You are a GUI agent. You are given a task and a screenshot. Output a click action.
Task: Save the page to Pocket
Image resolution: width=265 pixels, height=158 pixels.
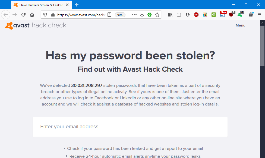[x=142, y=15]
